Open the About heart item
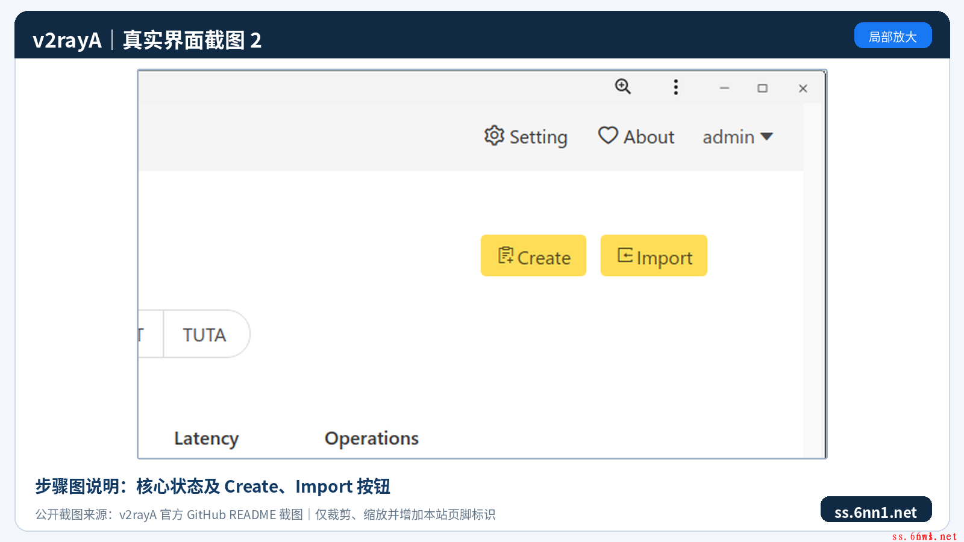This screenshot has height=542, width=964. pyautogui.click(x=636, y=137)
